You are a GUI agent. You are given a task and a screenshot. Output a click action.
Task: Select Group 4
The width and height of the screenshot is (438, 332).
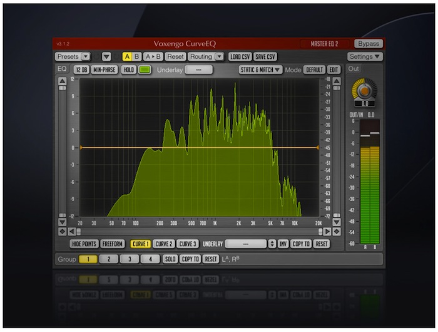point(150,259)
